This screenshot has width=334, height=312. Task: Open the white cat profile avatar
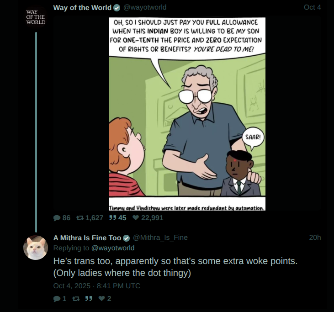36,248
